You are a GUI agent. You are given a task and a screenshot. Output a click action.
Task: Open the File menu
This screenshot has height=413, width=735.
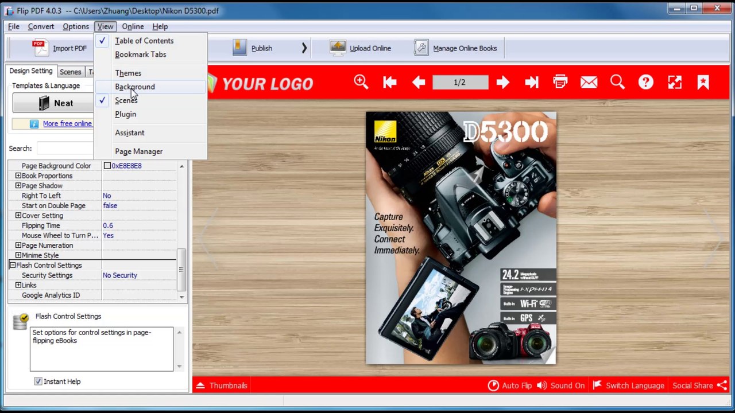click(x=14, y=26)
